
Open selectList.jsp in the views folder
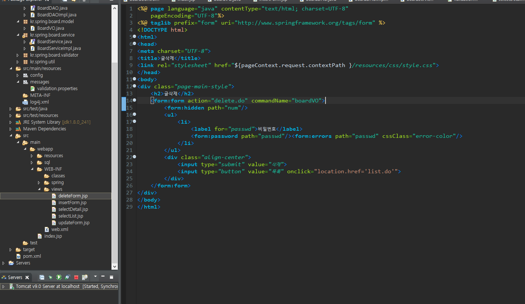[x=71, y=216]
